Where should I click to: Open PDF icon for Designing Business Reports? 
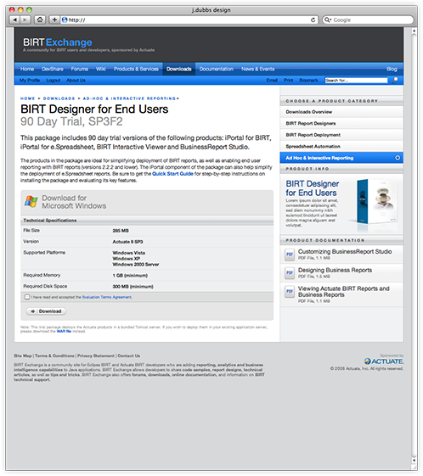[290, 273]
